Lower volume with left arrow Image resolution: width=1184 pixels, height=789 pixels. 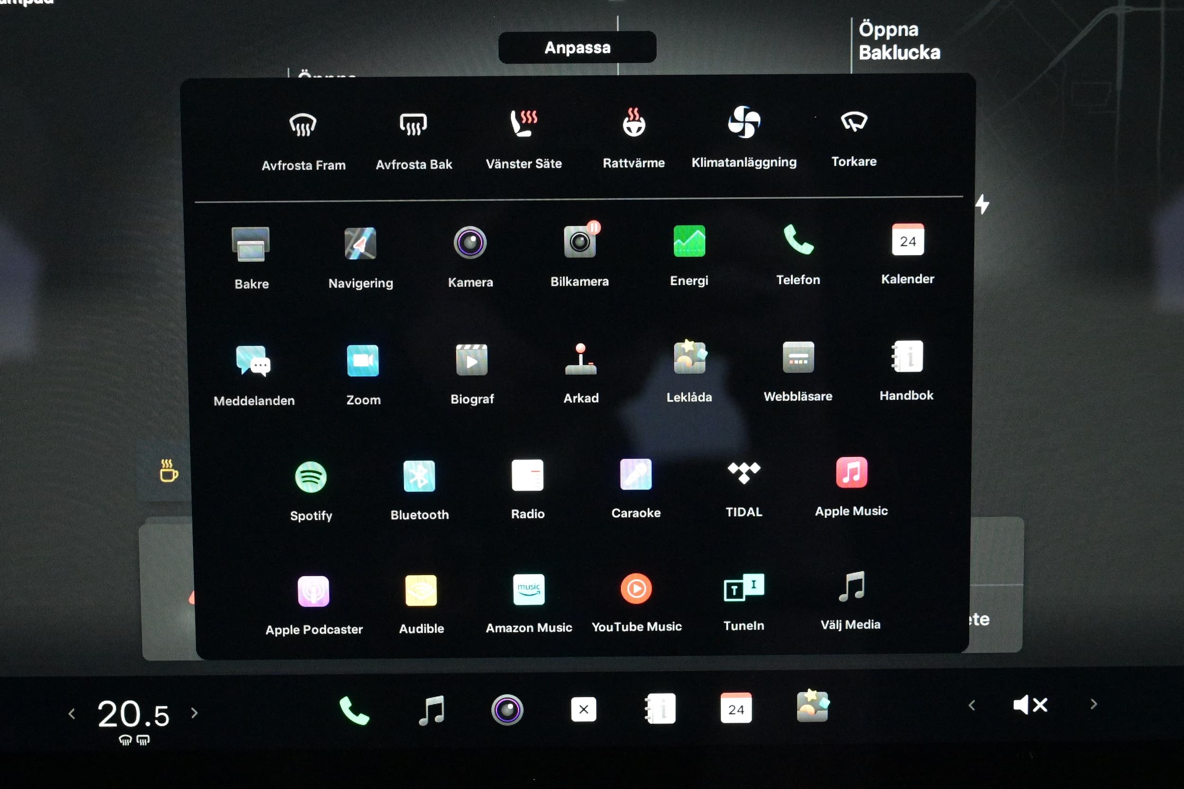tap(972, 706)
